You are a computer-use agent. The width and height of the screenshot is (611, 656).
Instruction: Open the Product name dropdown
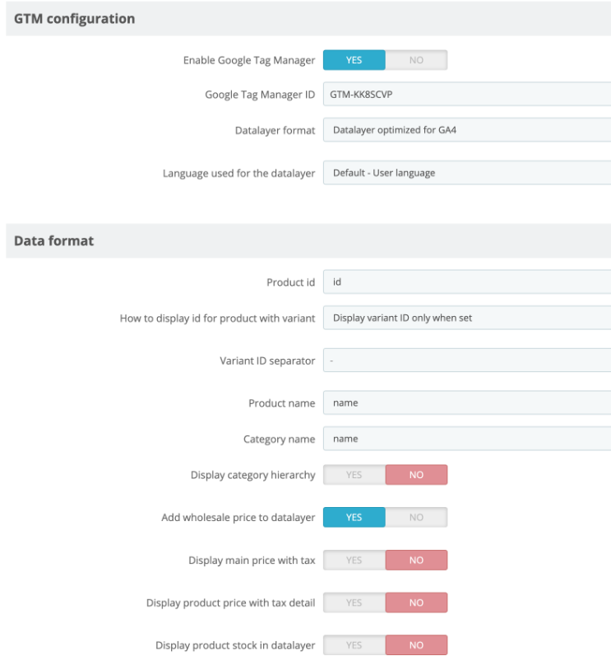(467, 402)
